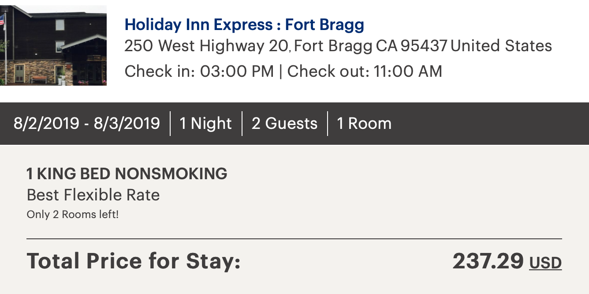This screenshot has width=589, height=294.
Task: Click the 95437 zip code
Action: click(x=424, y=46)
